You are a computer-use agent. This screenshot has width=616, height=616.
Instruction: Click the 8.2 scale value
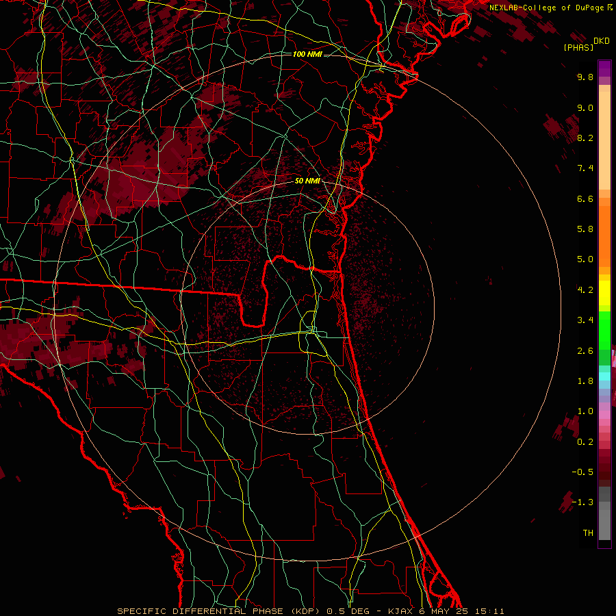pyautogui.click(x=585, y=138)
